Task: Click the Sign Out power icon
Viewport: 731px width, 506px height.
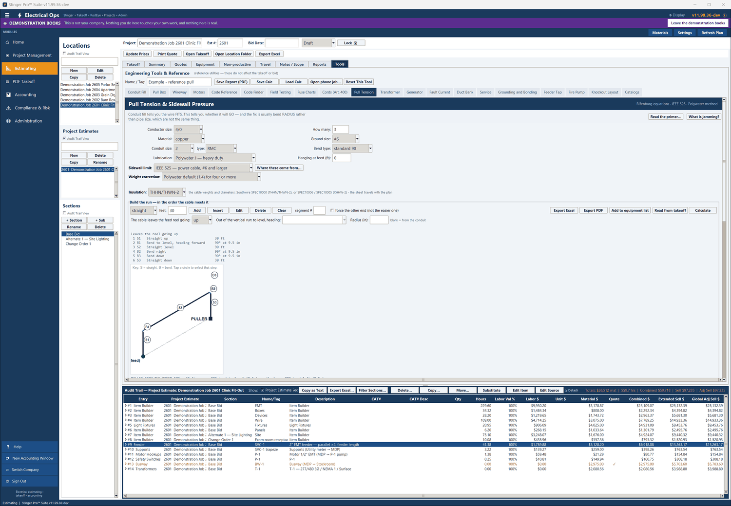Action: (7, 481)
